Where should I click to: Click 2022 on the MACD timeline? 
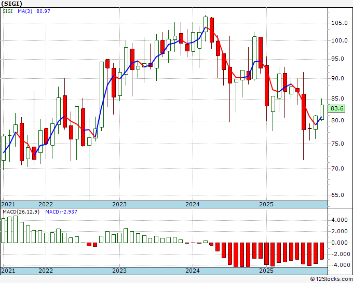[46, 271]
